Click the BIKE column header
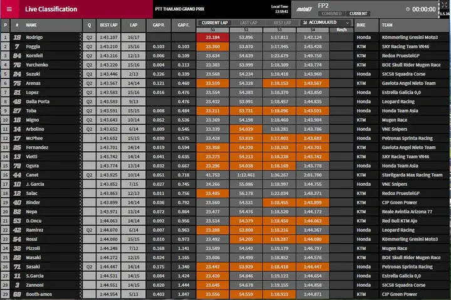 366,25
